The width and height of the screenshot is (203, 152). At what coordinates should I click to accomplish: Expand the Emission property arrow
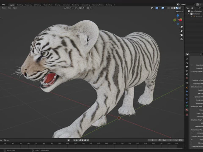(192, 133)
